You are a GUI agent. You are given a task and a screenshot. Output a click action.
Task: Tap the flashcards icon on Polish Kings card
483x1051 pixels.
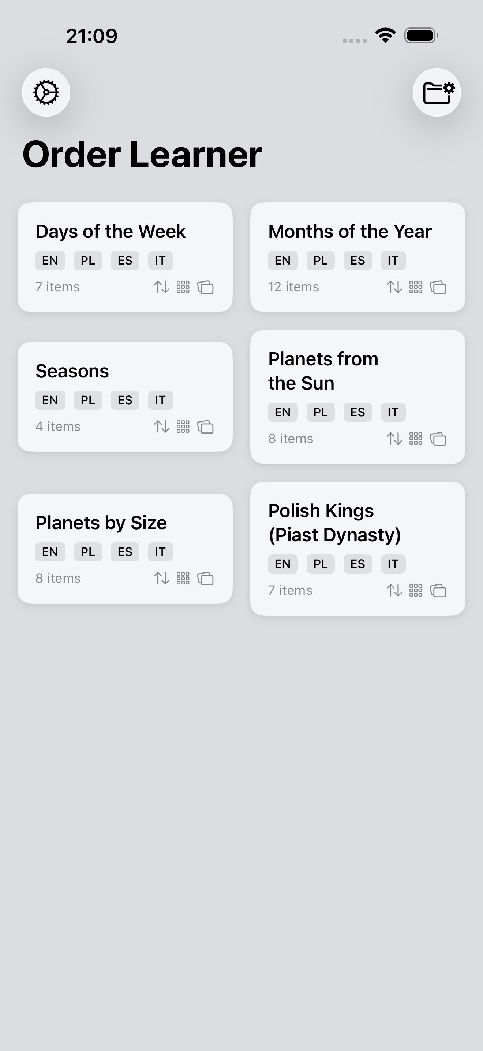[438, 591]
